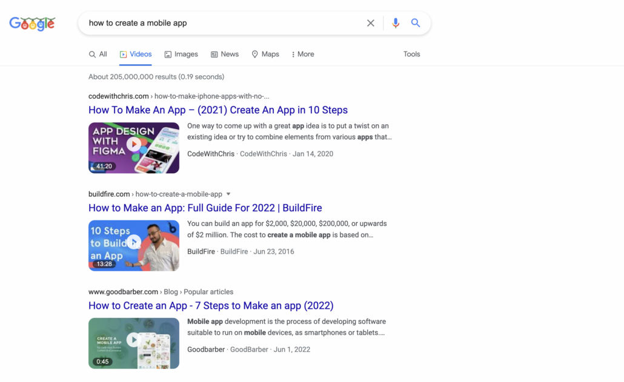Switch to the Maps tab
The width and height of the screenshot is (624, 382).
[x=265, y=54]
